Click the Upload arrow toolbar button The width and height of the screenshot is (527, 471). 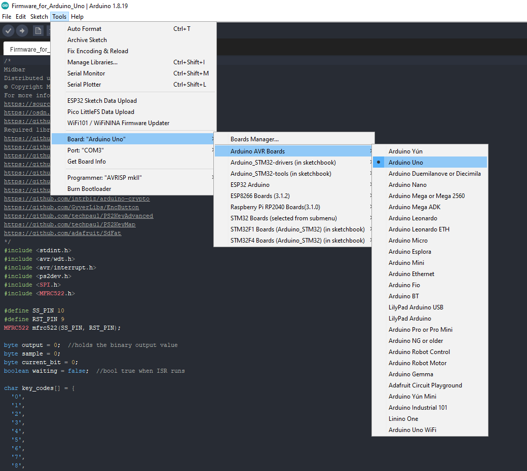coord(22,31)
